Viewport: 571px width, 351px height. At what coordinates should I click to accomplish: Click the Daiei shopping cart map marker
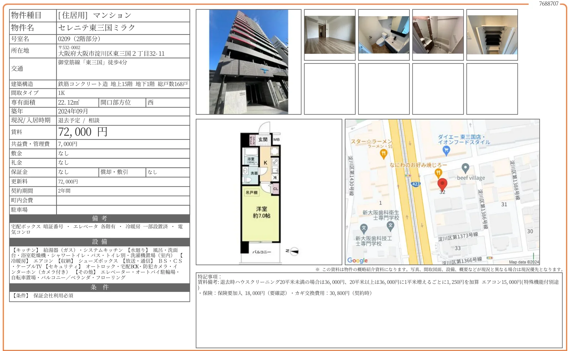point(446,150)
